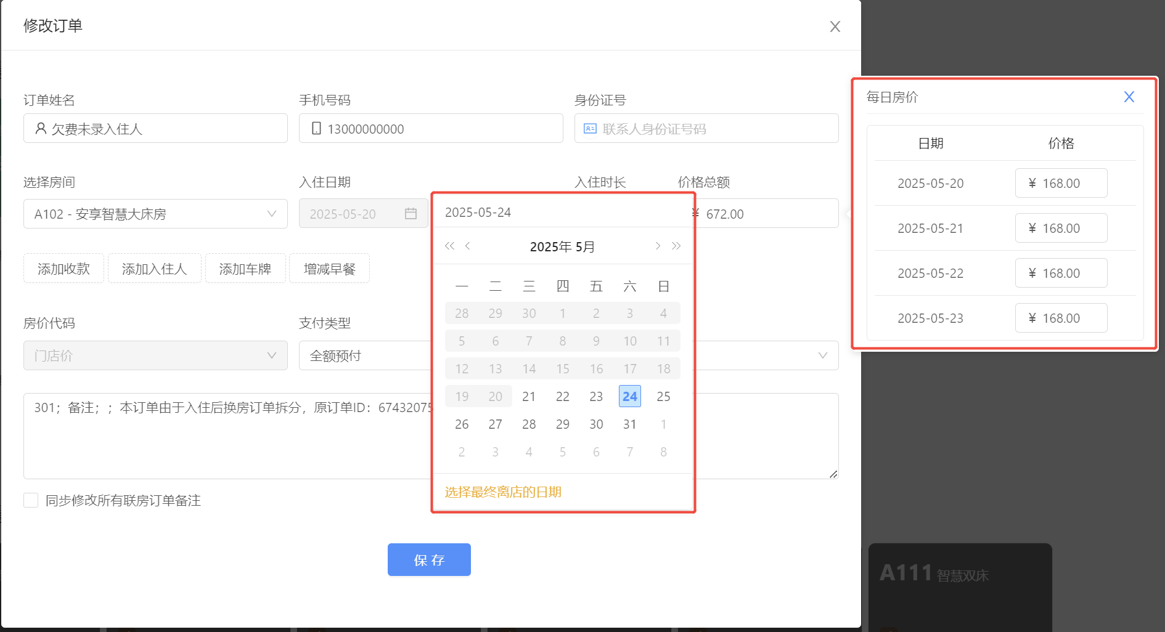1165x632 pixels.
Task: Close the 每日房价 panel
Action: pos(1129,97)
